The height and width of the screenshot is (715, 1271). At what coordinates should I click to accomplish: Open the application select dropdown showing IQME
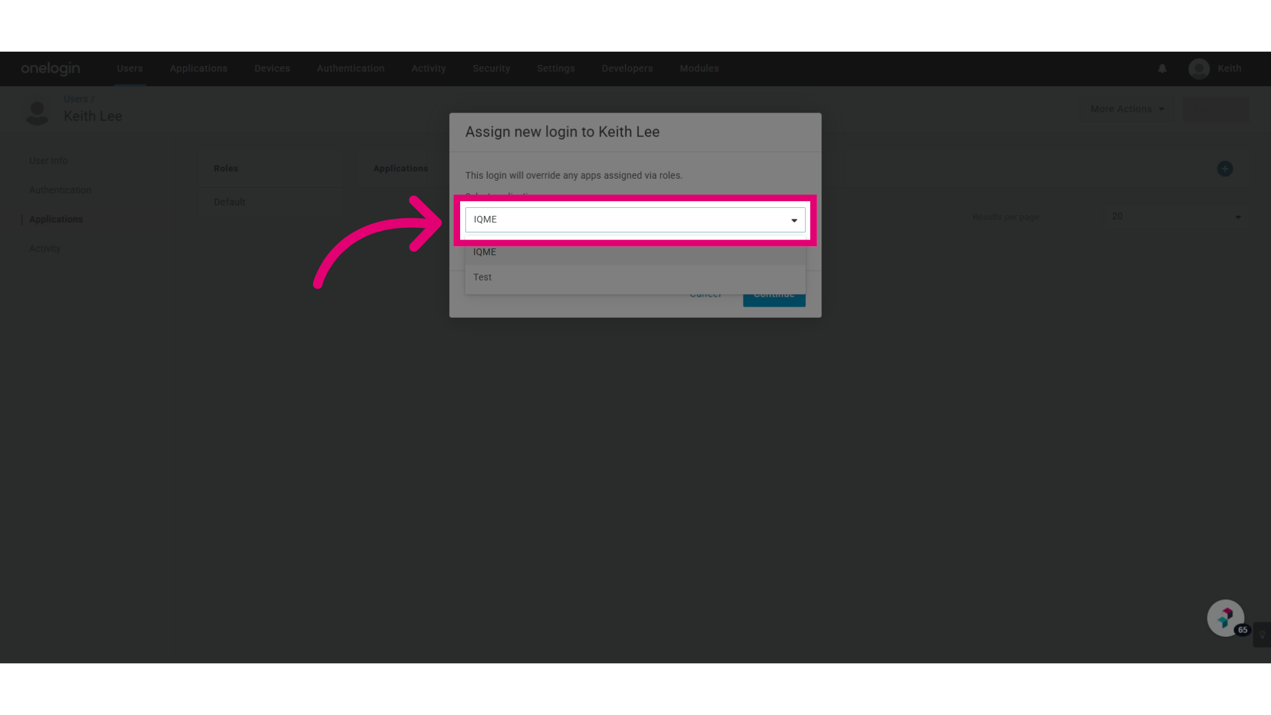coord(635,220)
